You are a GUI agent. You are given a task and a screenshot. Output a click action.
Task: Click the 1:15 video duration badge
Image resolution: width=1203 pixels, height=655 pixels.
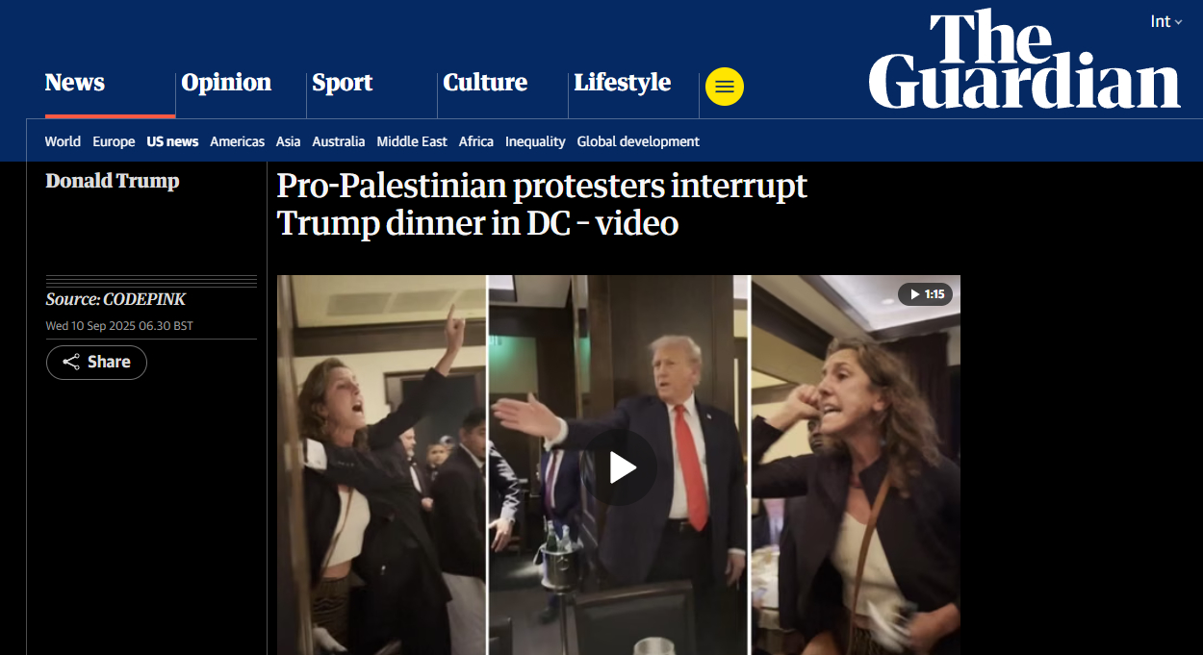[925, 294]
